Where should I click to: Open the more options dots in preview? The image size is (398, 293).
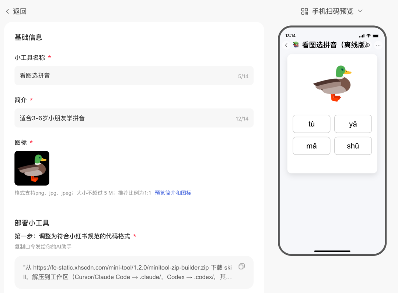(x=378, y=45)
